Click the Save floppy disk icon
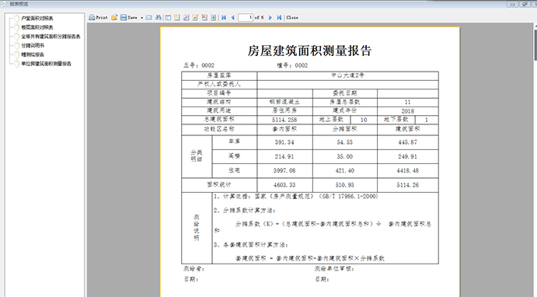 point(124,17)
